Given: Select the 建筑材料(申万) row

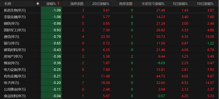Looking at the screenshot, I should point(110,50).
